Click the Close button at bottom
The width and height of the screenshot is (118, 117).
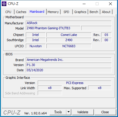point(105,112)
